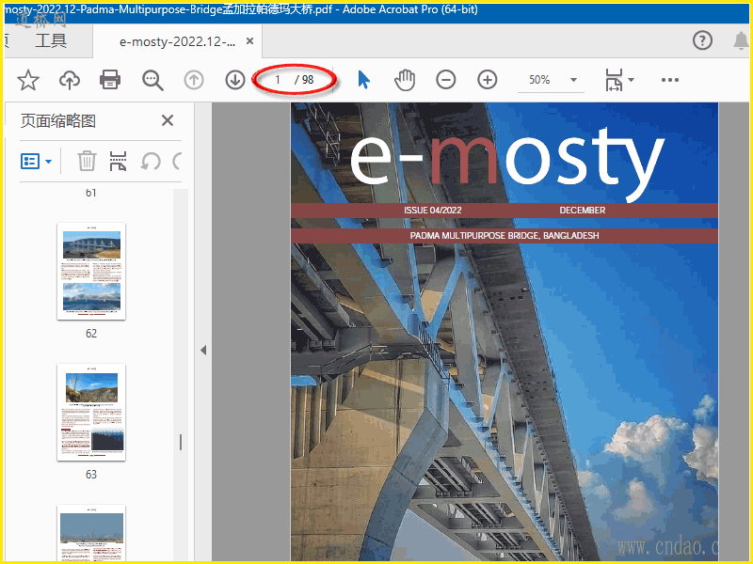This screenshot has height=564, width=753.
Task: Zoom in using the plus icon
Action: click(487, 80)
